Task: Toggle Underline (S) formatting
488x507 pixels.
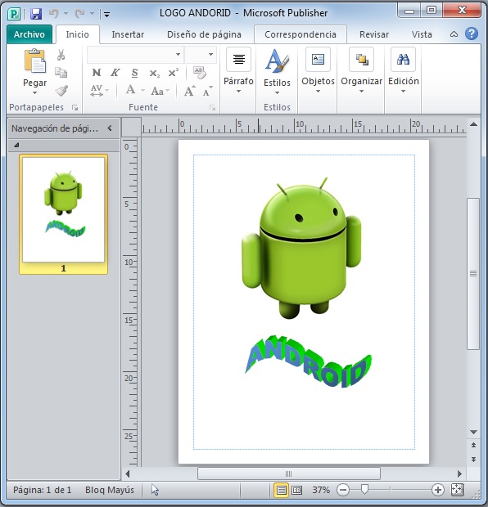Action: click(x=135, y=73)
